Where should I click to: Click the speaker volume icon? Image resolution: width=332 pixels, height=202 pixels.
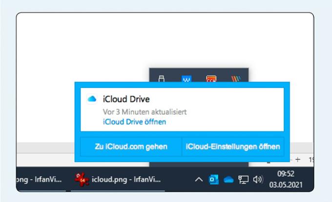point(258,180)
